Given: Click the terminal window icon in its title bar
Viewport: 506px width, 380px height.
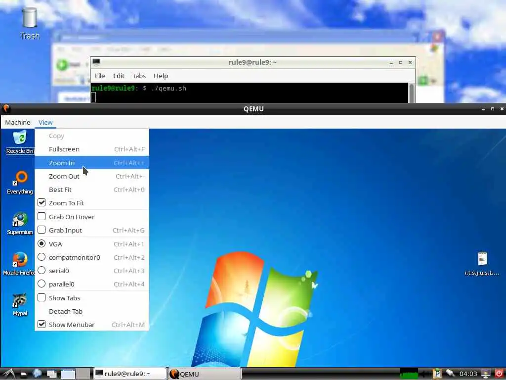Looking at the screenshot, I should point(96,62).
